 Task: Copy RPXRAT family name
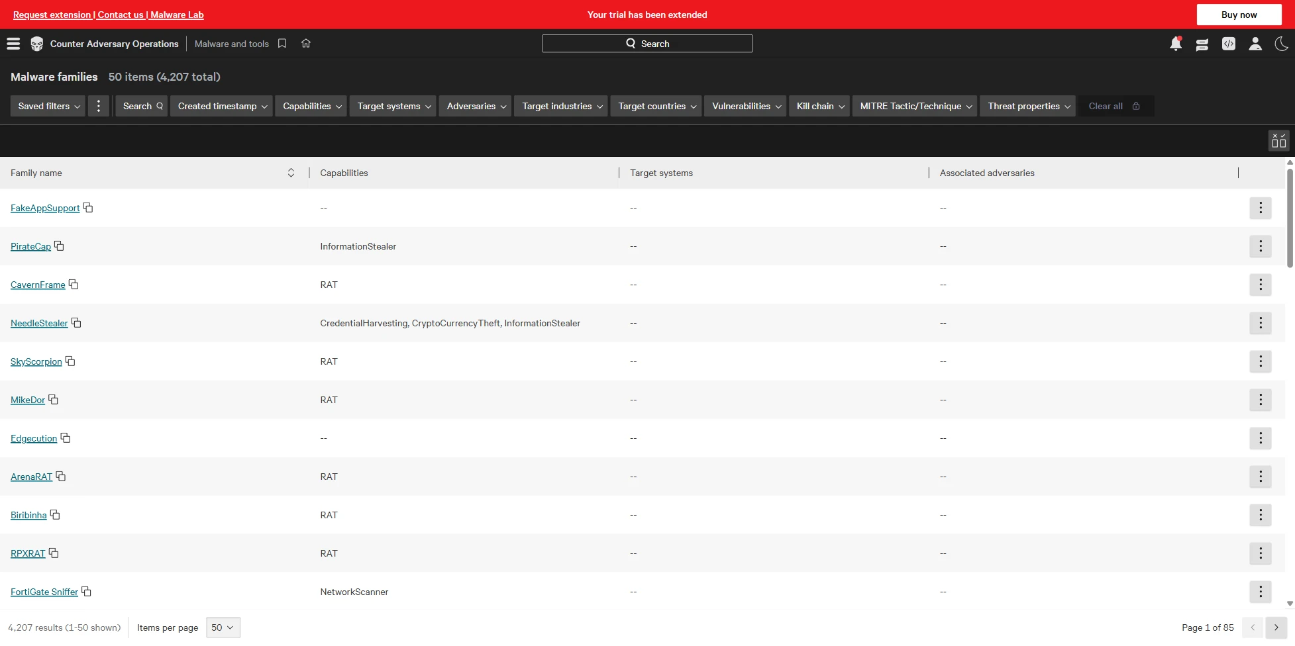pyautogui.click(x=54, y=553)
